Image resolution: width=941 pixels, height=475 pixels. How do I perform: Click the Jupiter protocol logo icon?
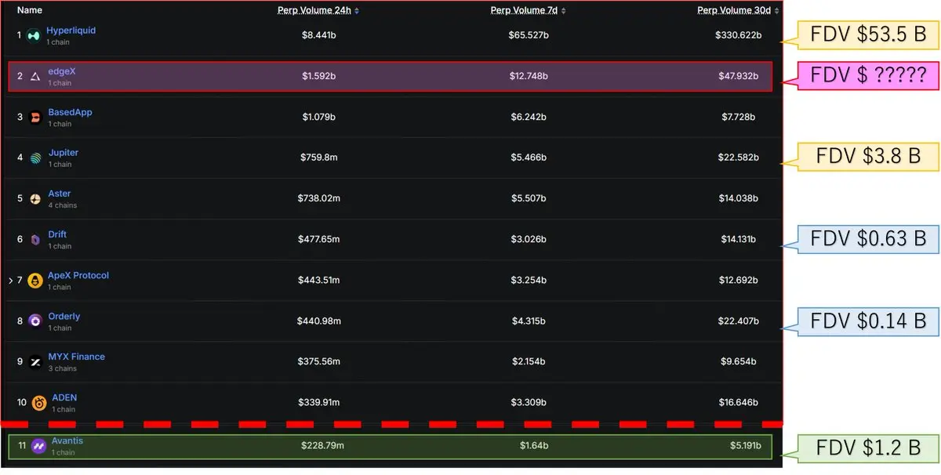[35, 158]
